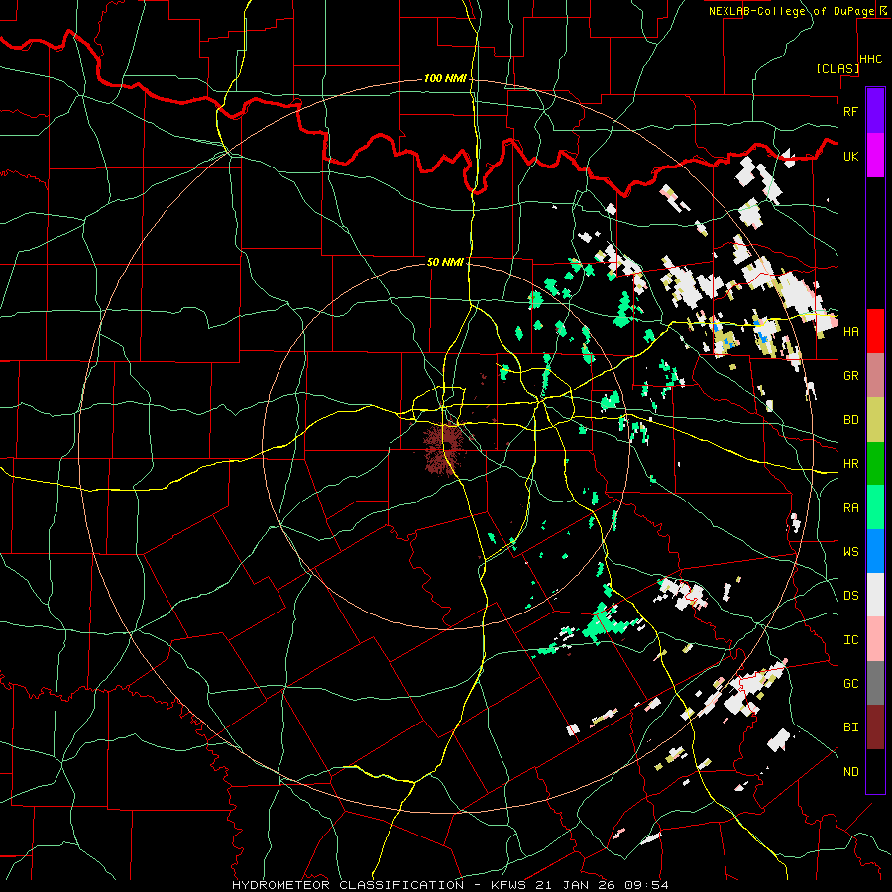The width and height of the screenshot is (892, 892).
Task: Click the 'GC' legend label
Action: coord(850,683)
